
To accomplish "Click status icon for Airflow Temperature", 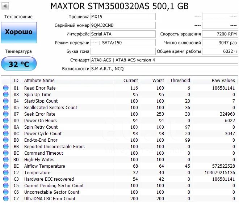I will pyautogui.click(x=6, y=166).
